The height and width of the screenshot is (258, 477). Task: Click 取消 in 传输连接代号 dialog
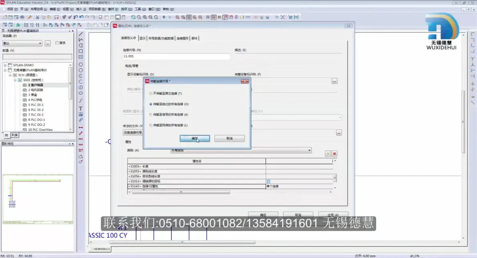tap(229, 139)
